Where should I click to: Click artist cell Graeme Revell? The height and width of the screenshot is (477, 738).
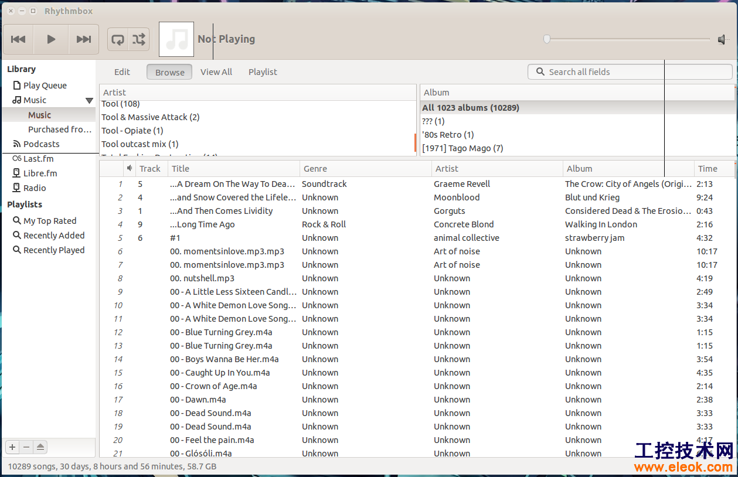(x=462, y=184)
